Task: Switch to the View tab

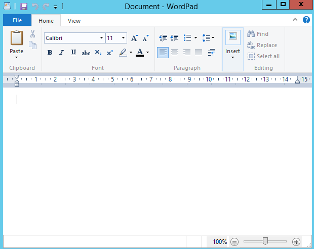Action: pos(74,21)
